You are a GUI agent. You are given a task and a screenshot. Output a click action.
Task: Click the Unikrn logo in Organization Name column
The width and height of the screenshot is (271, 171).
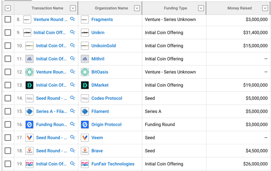tap(85, 33)
